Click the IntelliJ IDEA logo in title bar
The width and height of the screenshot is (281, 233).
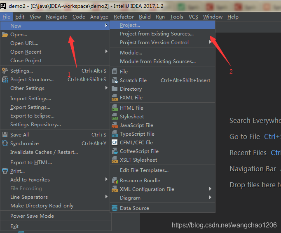3,6
